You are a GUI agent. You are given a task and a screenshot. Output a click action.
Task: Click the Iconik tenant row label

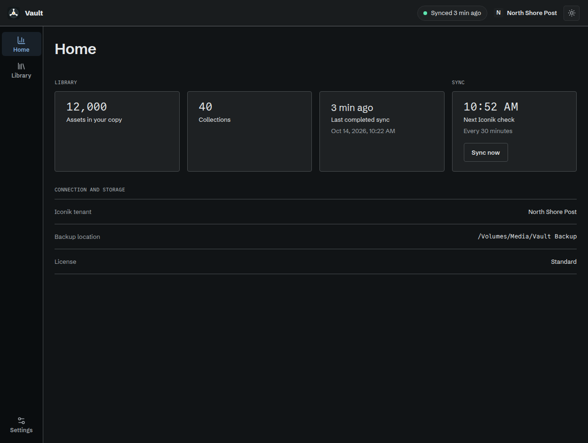click(73, 212)
